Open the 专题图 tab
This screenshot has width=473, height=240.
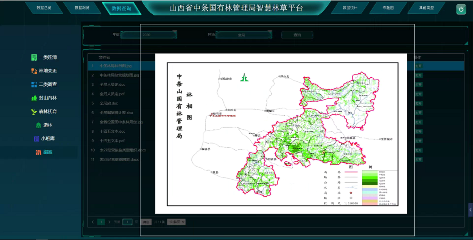388,8
